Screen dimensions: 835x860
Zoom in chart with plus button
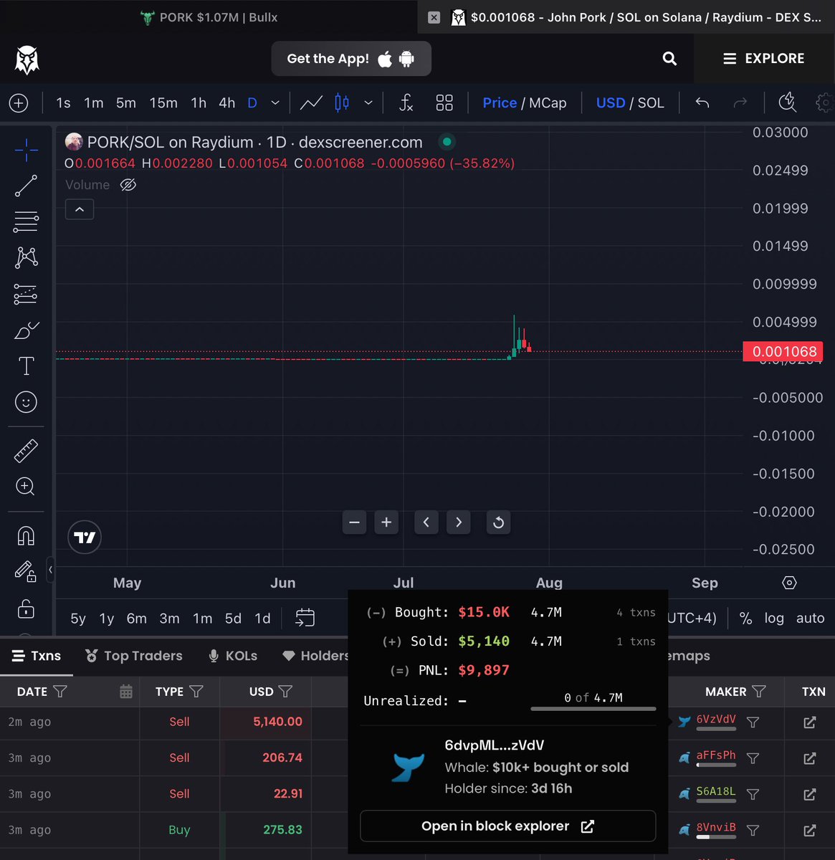386,522
